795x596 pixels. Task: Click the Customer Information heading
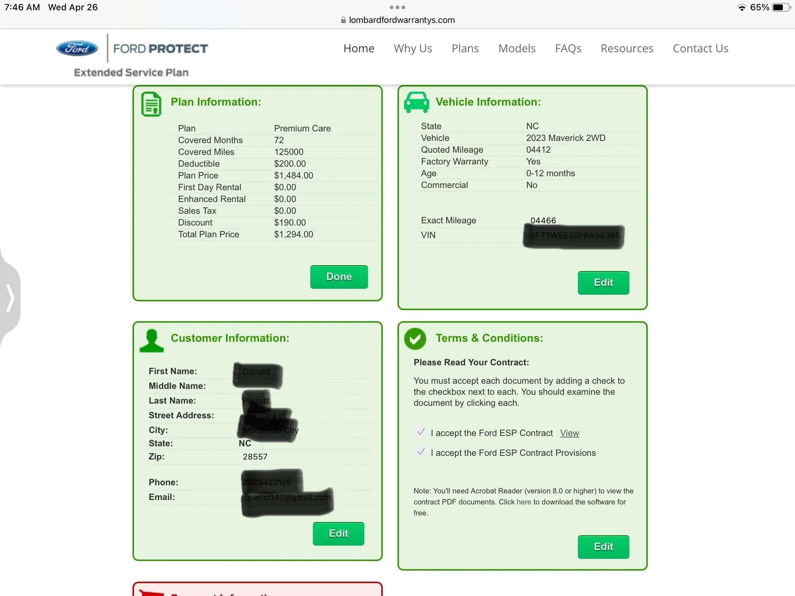pyautogui.click(x=230, y=338)
